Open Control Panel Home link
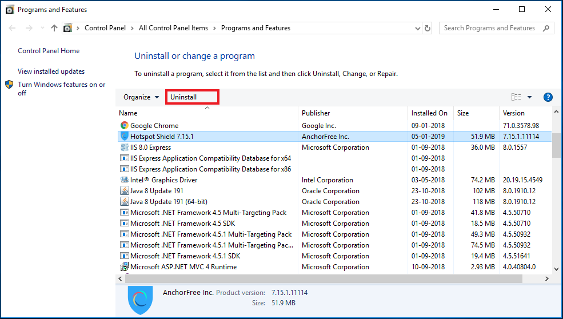This screenshot has width=563, height=319. [x=49, y=51]
